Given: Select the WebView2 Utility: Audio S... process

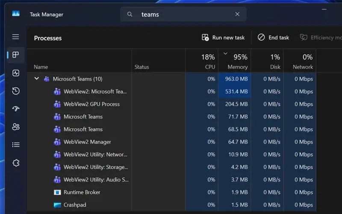Looking at the screenshot, I should 171,180.
